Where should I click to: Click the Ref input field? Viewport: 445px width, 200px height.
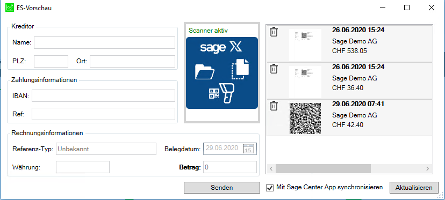coord(103,114)
